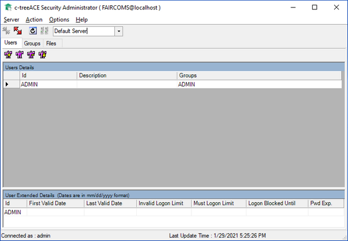348x241 pixels.
Task: Open the Server menu
Action: (x=12, y=20)
